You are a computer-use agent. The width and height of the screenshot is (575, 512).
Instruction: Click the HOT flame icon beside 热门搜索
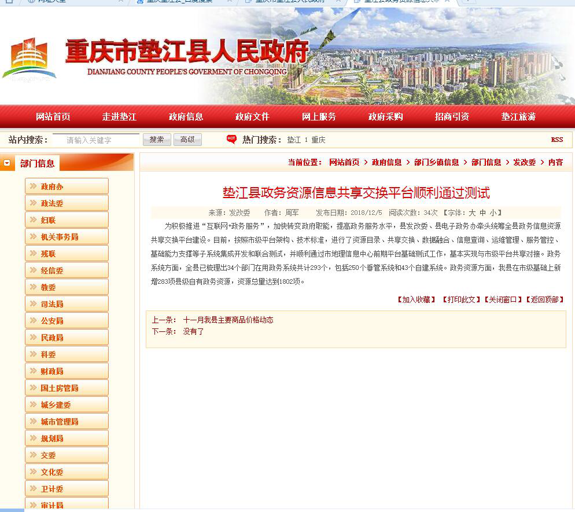230,139
